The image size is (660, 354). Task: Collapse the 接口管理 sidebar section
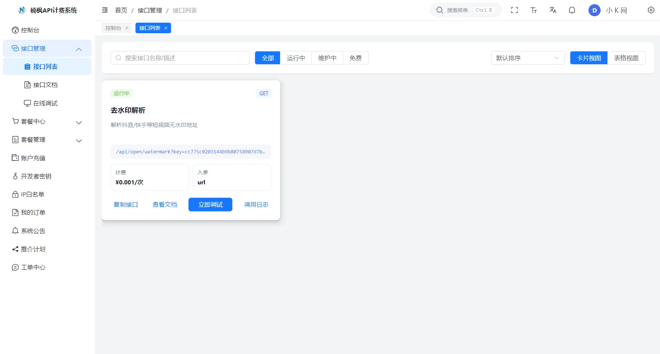(79, 49)
